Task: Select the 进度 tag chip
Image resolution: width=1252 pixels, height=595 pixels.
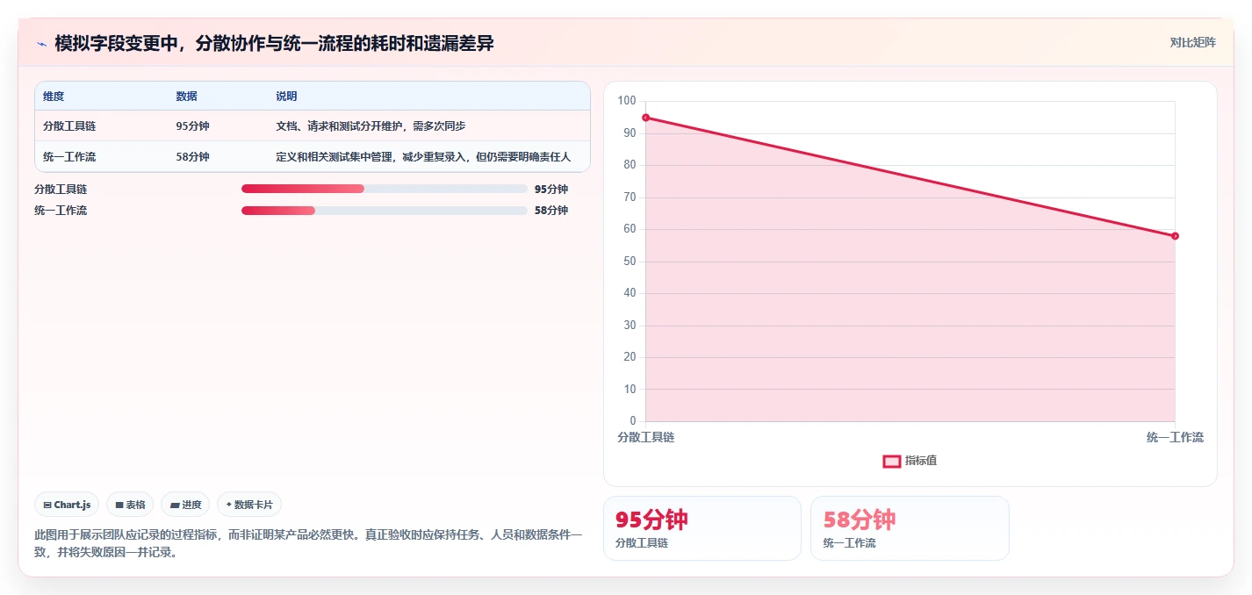Action: pyautogui.click(x=185, y=505)
